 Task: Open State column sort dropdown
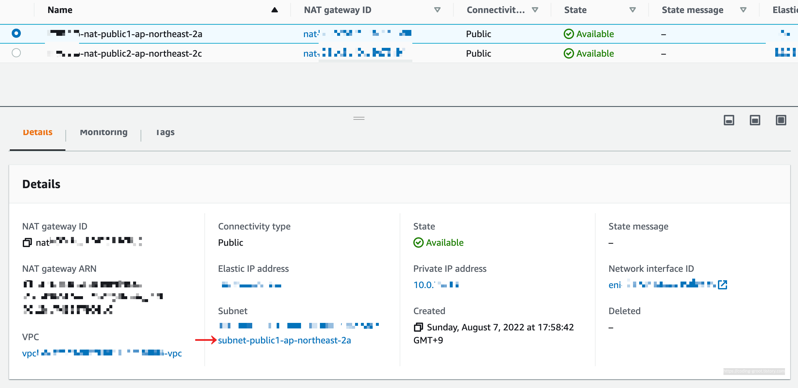(632, 10)
